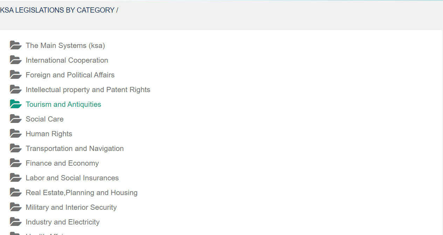443x235 pixels.
Task: Click the folder icon beside Foreign and Political Affairs
Action: tap(16, 75)
